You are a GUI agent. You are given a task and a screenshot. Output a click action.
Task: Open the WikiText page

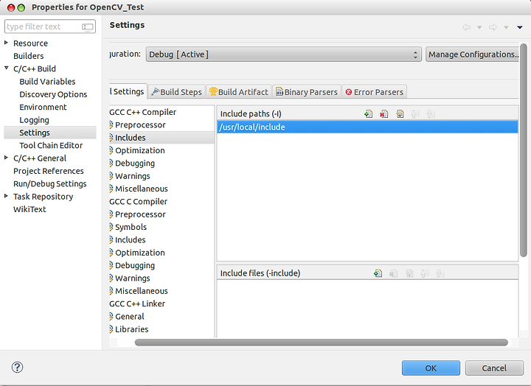[x=29, y=209]
